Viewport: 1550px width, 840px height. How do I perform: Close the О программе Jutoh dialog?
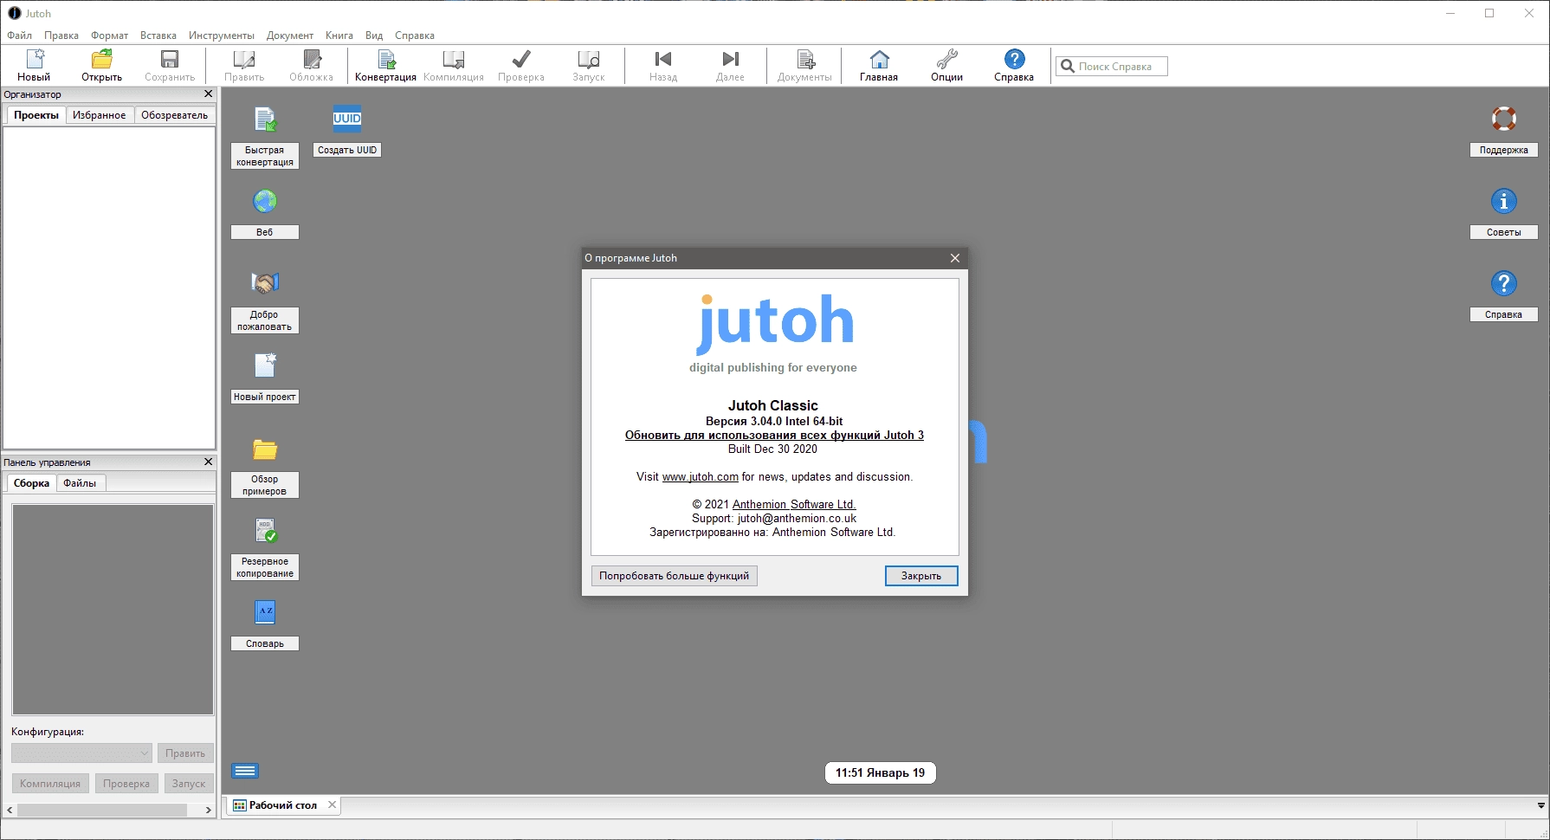click(955, 258)
